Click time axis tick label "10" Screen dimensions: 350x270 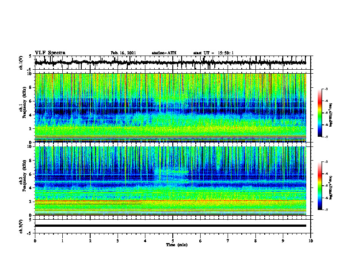[x=311, y=241]
